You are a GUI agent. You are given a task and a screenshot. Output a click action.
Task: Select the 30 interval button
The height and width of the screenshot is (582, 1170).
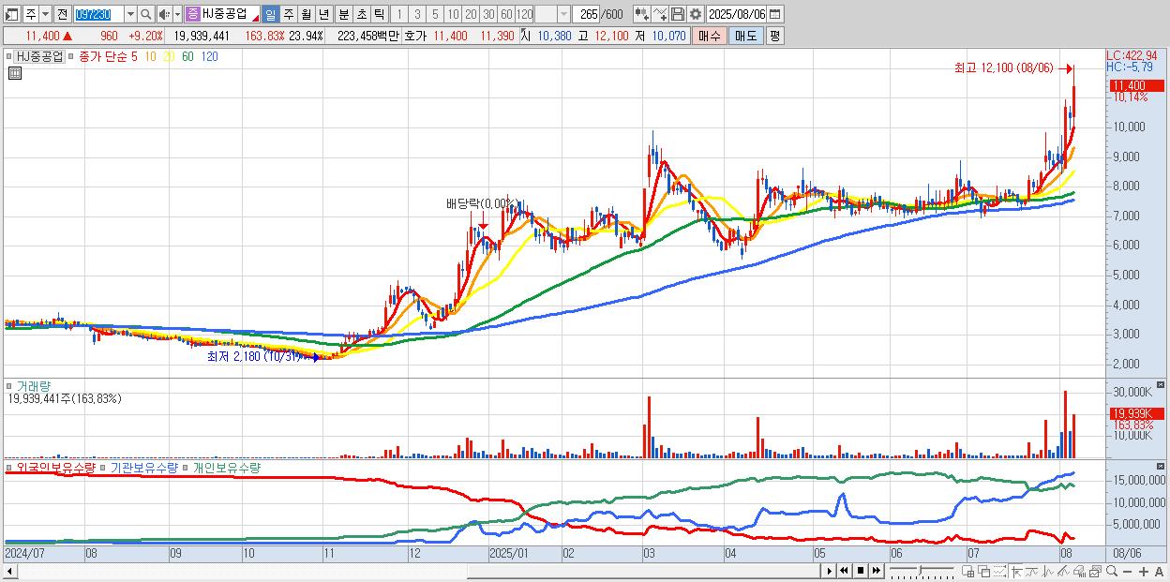click(488, 14)
